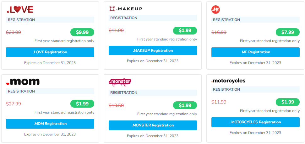Screen dimensions: 305x144
Task: Click the .LOVE domain logo
Action: (20, 10)
